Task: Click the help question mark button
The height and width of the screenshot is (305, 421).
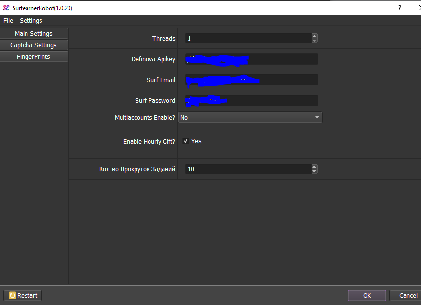Action: tap(400, 8)
